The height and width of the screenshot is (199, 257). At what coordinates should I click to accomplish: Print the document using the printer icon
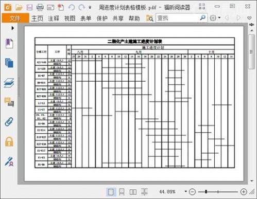40,7
